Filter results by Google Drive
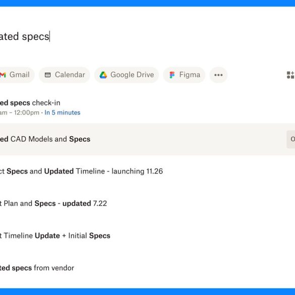 (127, 75)
